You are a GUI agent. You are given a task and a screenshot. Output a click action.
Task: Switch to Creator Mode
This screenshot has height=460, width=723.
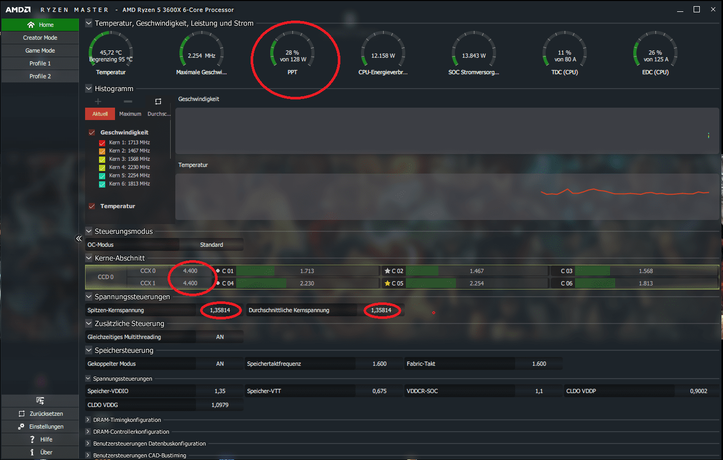[40, 38]
